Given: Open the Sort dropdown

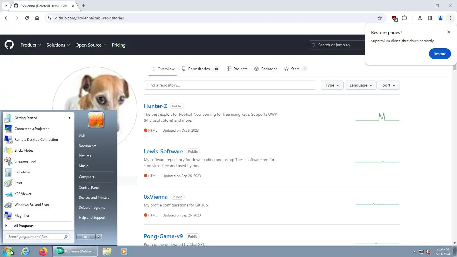Looking at the screenshot, I should (x=389, y=85).
